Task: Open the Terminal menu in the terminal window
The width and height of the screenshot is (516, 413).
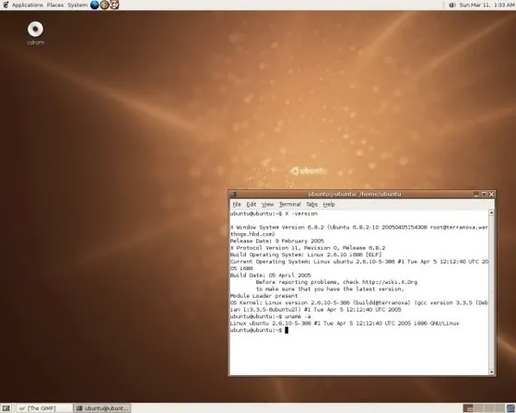Action: pos(290,204)
